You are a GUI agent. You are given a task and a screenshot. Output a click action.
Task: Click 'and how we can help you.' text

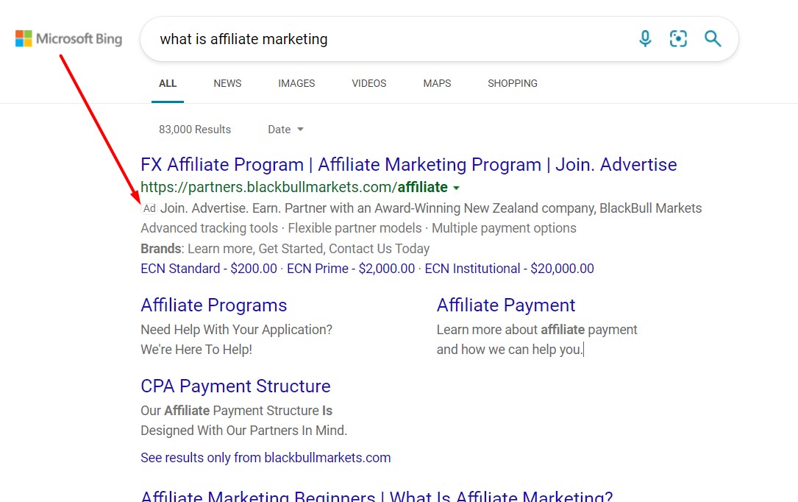(510, 349)
